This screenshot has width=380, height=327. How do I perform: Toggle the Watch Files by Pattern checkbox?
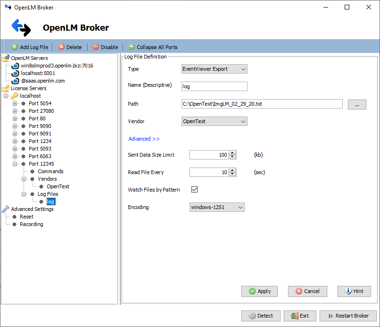(194, 190)
